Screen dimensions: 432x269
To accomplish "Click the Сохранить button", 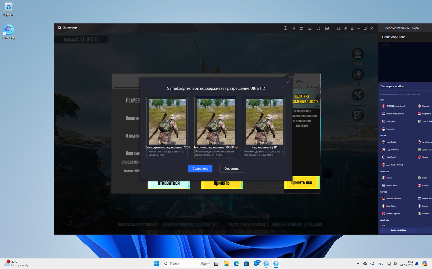I will (x=200, y=169).
